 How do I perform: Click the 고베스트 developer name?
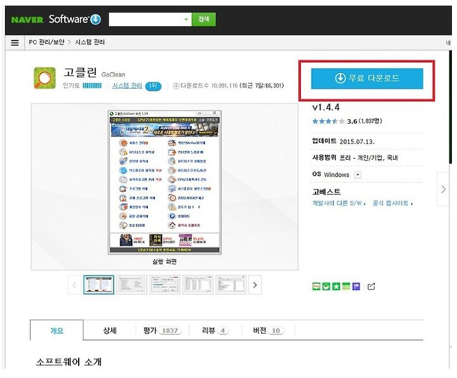coord(326,192)
